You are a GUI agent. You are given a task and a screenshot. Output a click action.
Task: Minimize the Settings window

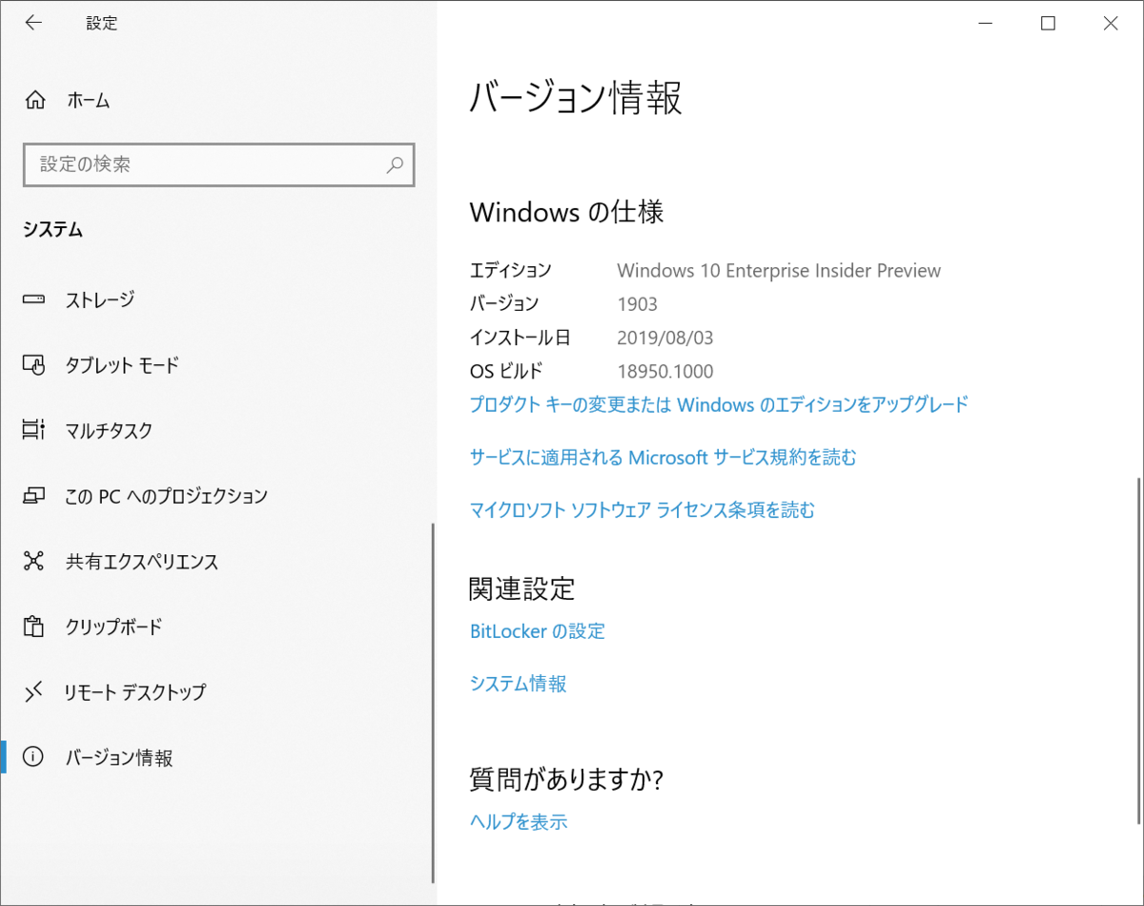(985, 24)
